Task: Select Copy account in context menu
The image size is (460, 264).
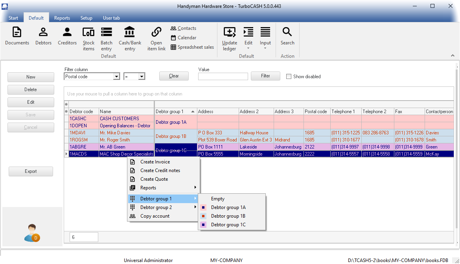Action: point(155,216)
